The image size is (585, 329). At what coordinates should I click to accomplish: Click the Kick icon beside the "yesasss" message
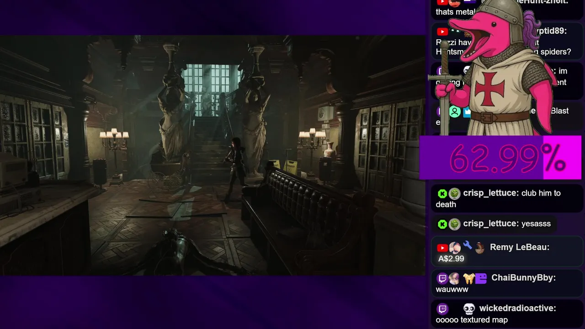point(442,224)
